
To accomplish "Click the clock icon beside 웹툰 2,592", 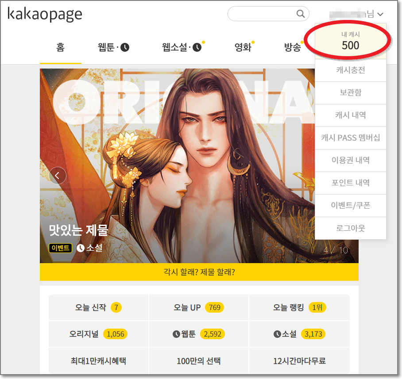I will (x=176, y=334).
